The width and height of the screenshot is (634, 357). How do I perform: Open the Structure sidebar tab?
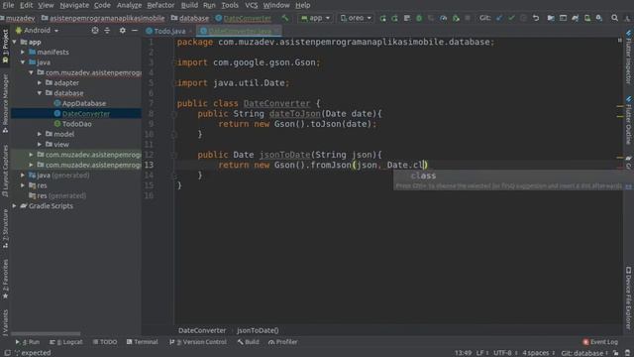click(x=5, y=229)
